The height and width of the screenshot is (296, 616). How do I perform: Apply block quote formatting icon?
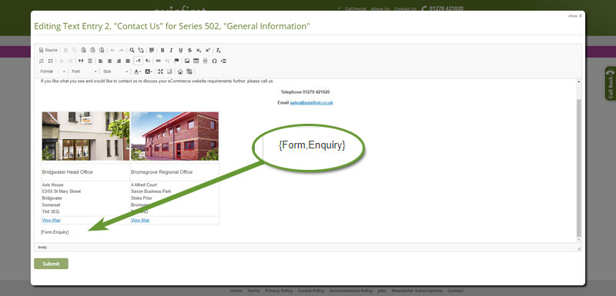[81, 61]
